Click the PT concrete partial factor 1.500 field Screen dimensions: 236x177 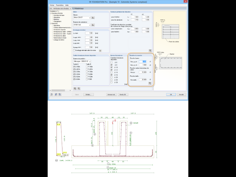click(135, 17)
